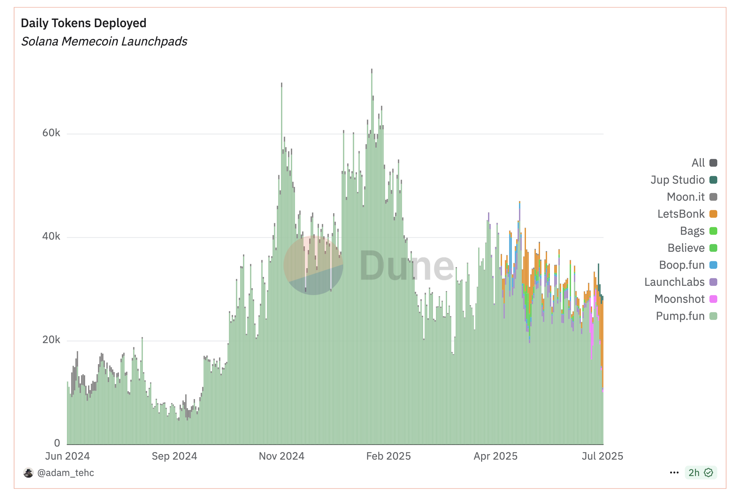Click the 60k y-axis label
The width and height of the screenshot is (733, 495).
click(x=51, y=133)
